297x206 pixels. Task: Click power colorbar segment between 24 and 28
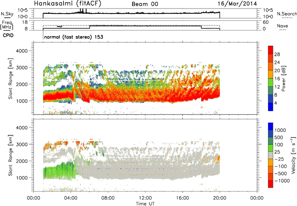coord(271,58)
